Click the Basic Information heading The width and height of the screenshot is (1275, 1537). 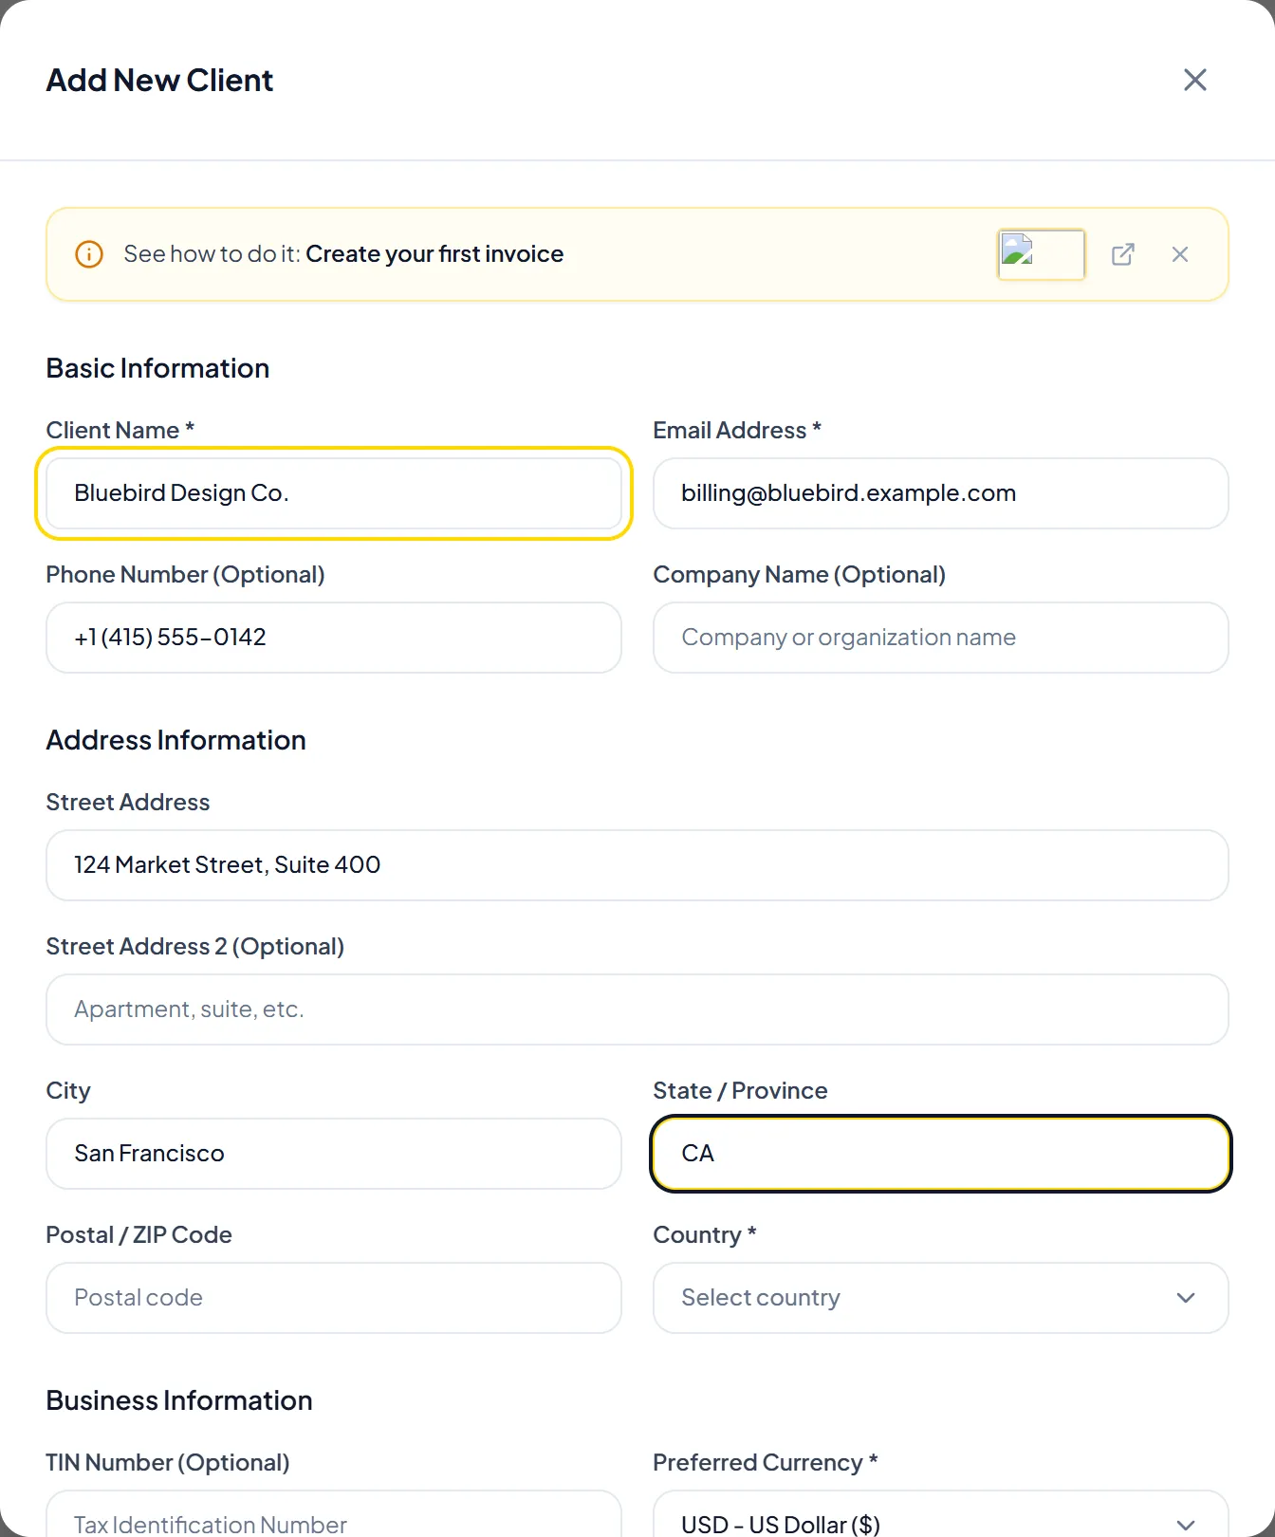(x=157, y=368)
